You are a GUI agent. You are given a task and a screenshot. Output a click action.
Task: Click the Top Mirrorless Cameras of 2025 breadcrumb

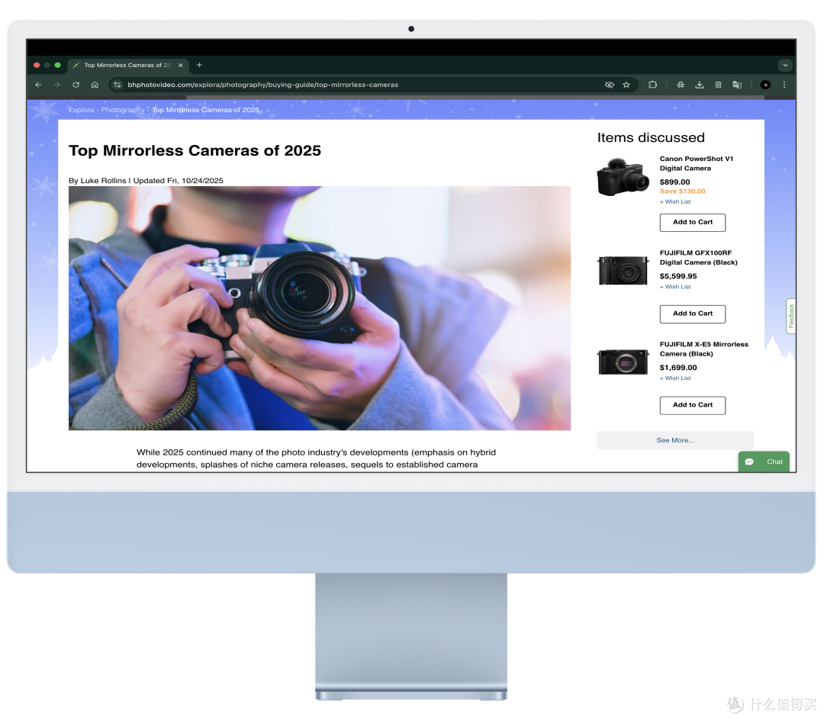[x=205, y=110]
